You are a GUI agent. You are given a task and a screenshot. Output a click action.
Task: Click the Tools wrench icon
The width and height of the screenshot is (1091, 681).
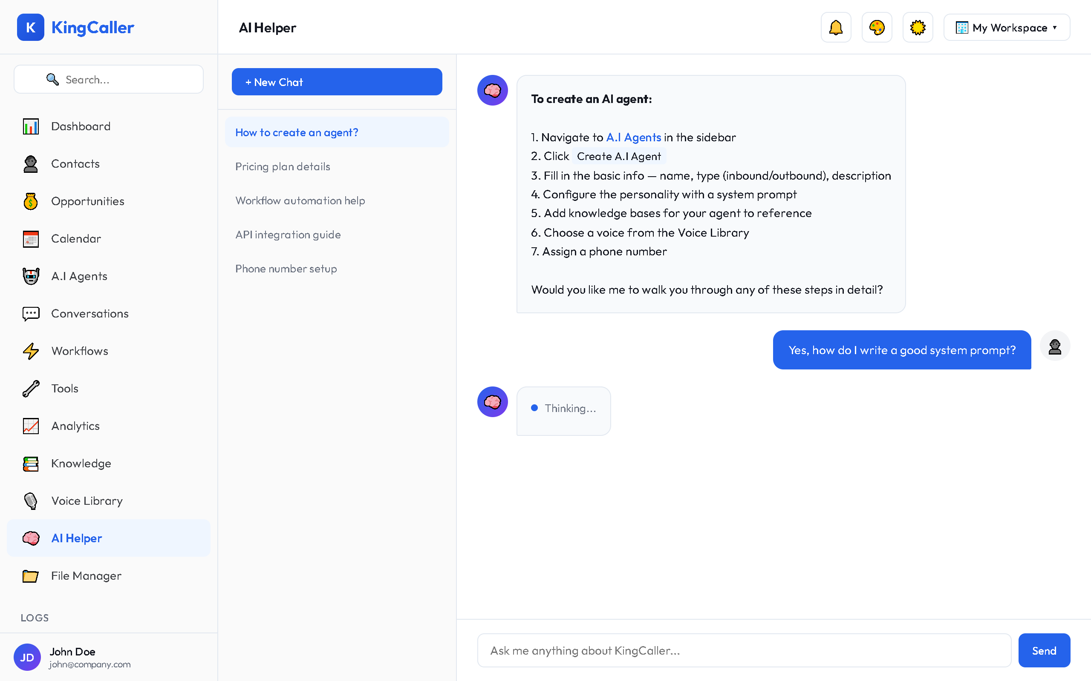click(30, 388)
